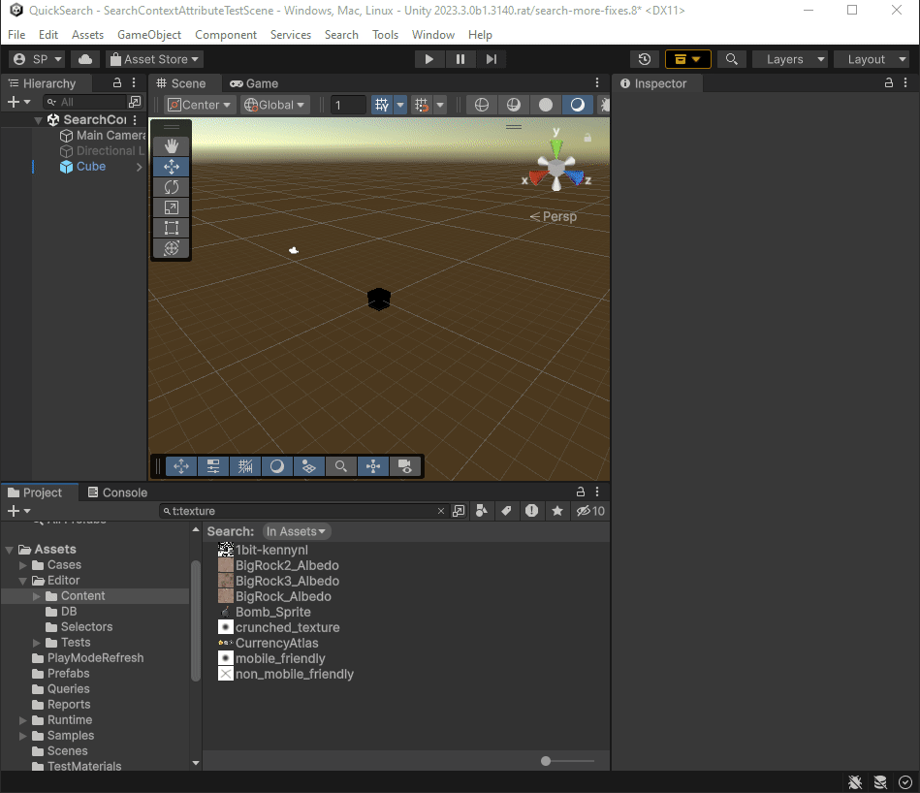Select the Rect transform tool
Viewport: 920px width, 793px height.
172,228
